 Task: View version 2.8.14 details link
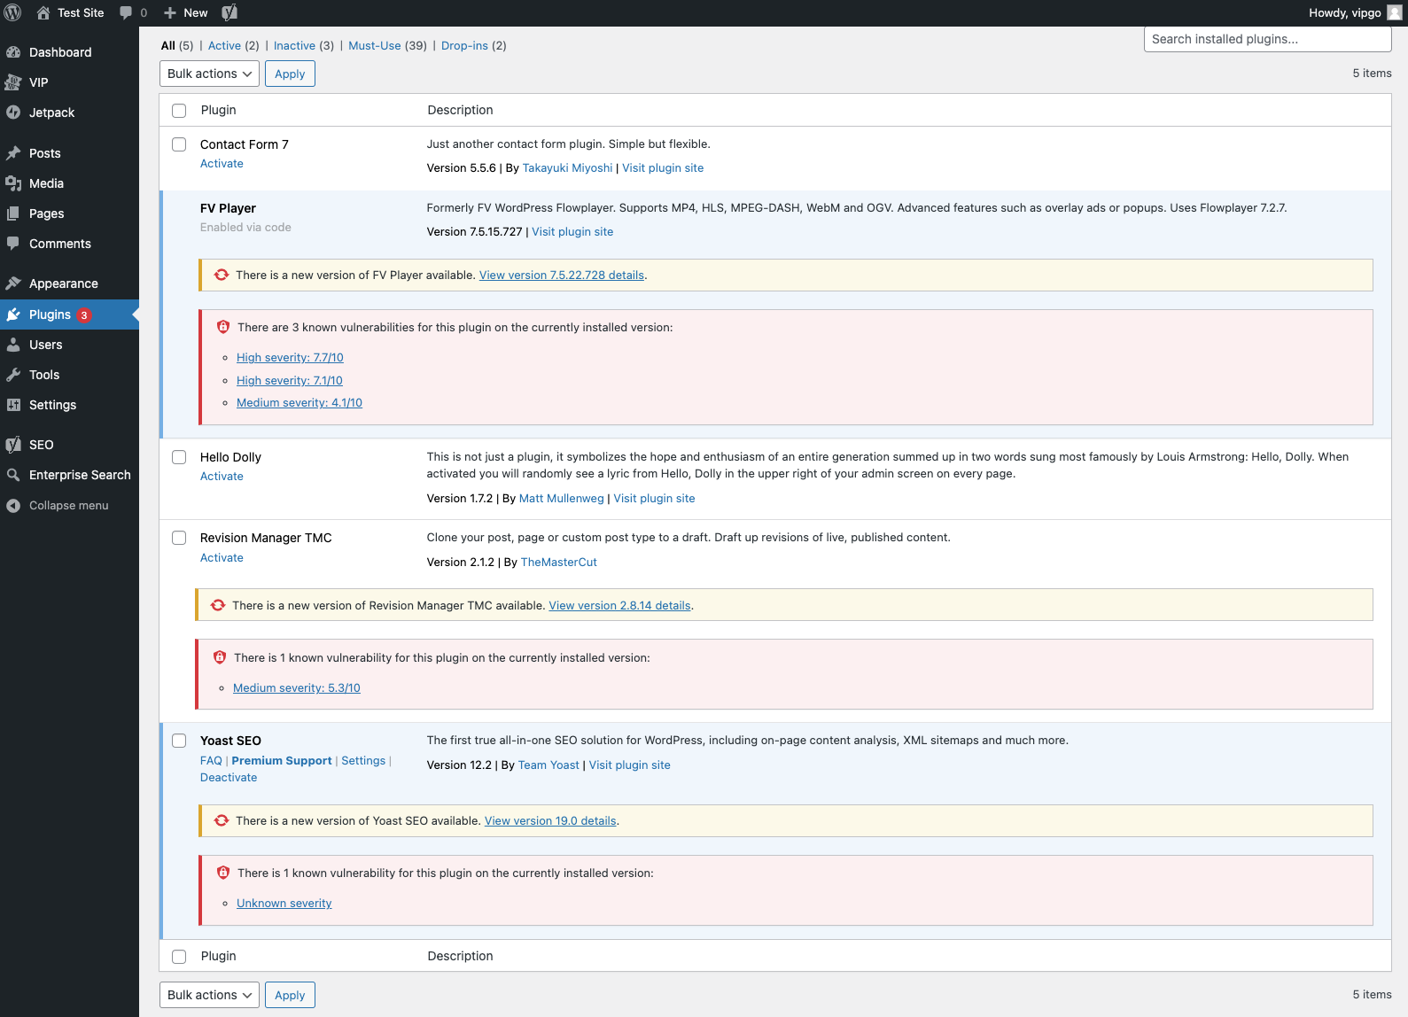(x=619, y=606)
